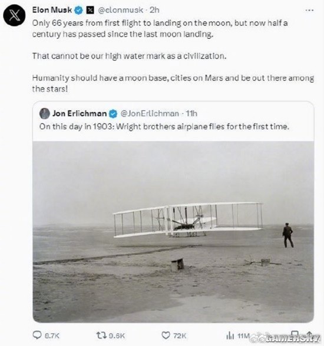Open the Elon Musk display name link

coord(52,10)
